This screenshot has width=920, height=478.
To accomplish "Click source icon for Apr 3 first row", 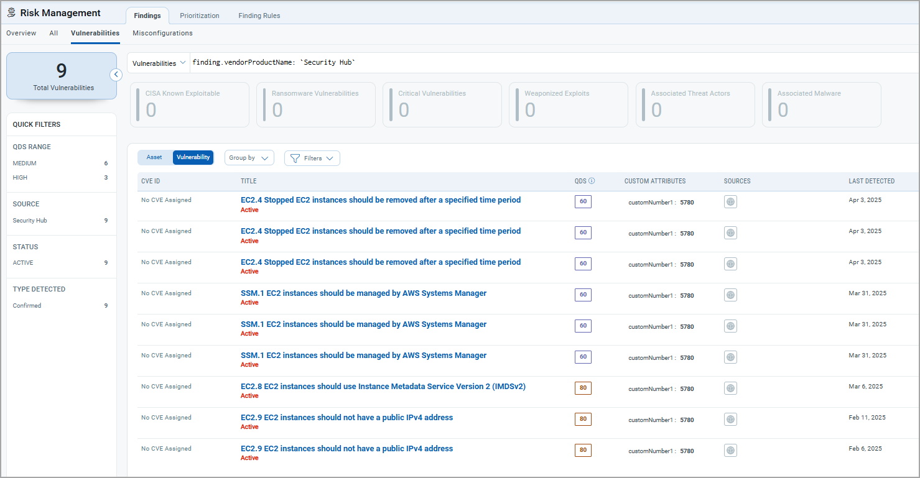I will (730, 202).
